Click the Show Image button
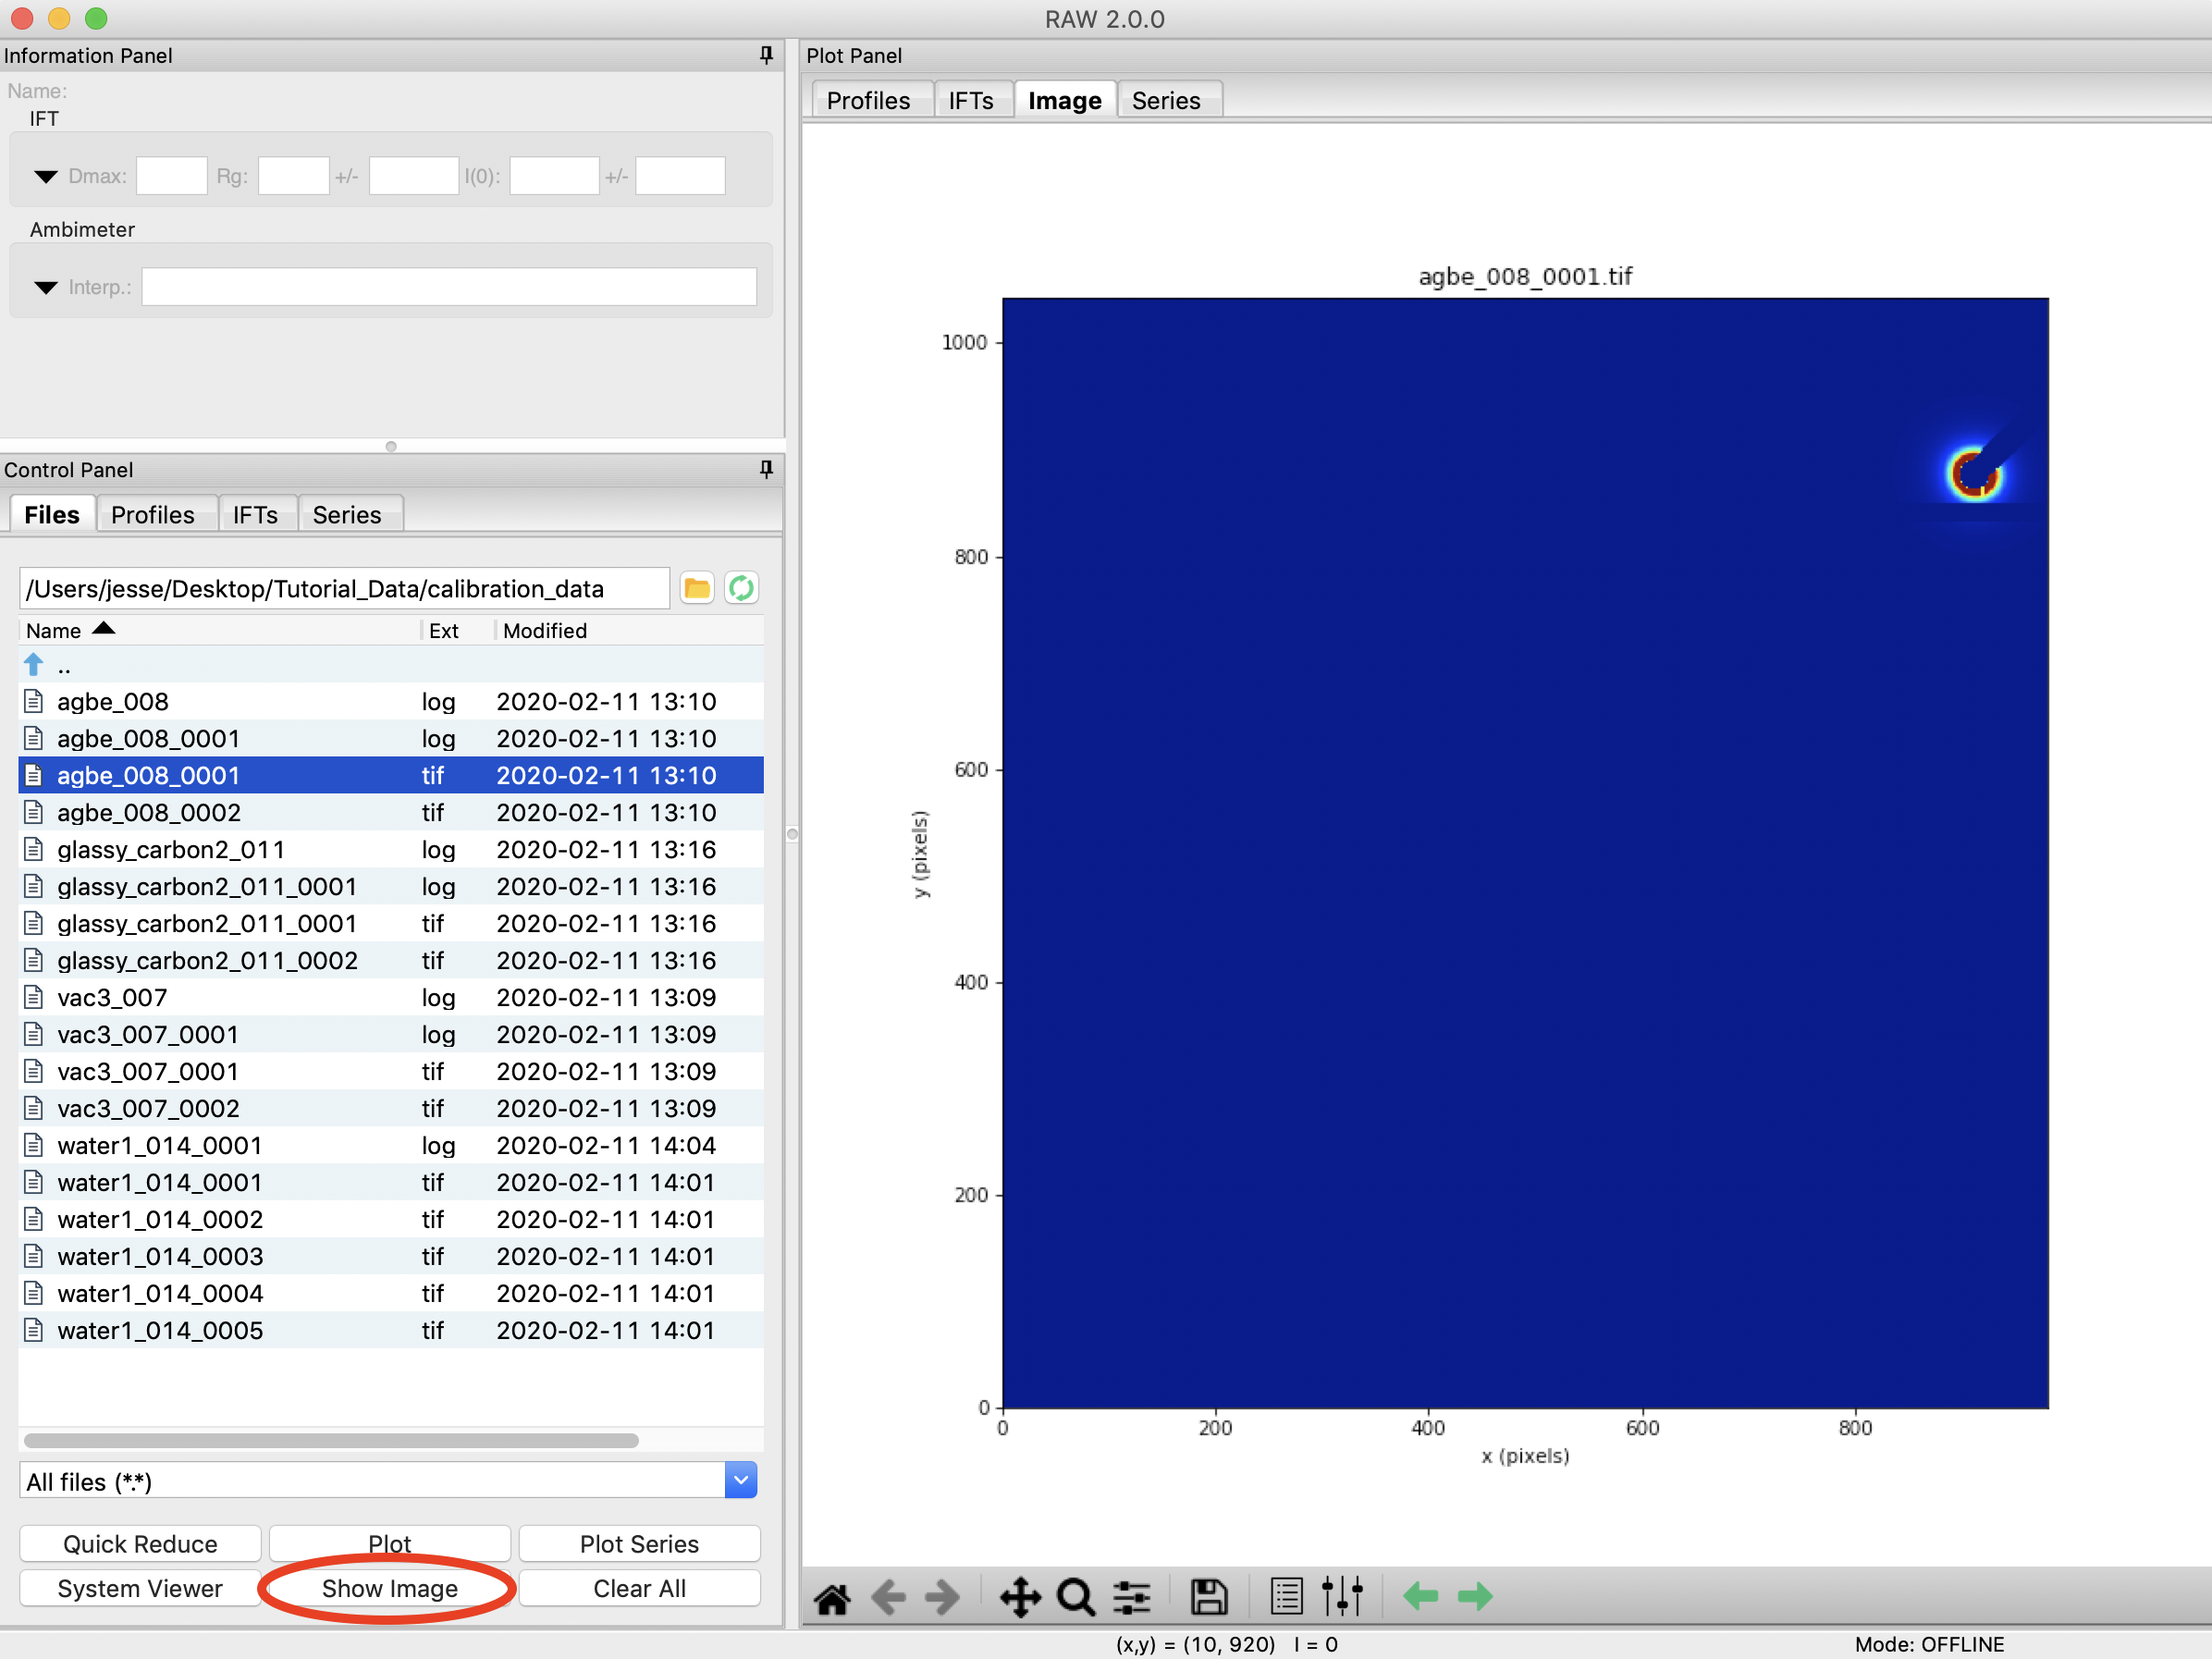Viewport: 2212px width, 1659px height. 390,1588
